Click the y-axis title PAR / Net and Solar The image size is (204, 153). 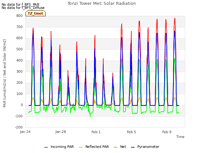click(4, 73)
